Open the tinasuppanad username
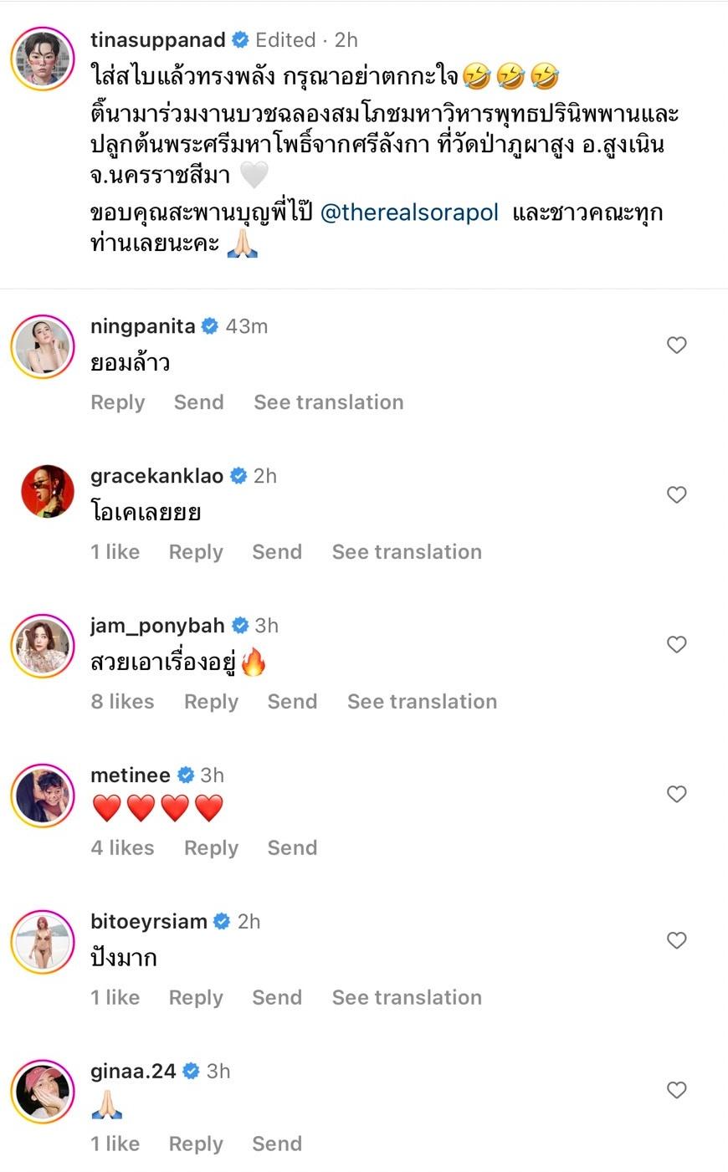Image resolution: width=728 pixels, height=1172 pixels. [158, 40]
